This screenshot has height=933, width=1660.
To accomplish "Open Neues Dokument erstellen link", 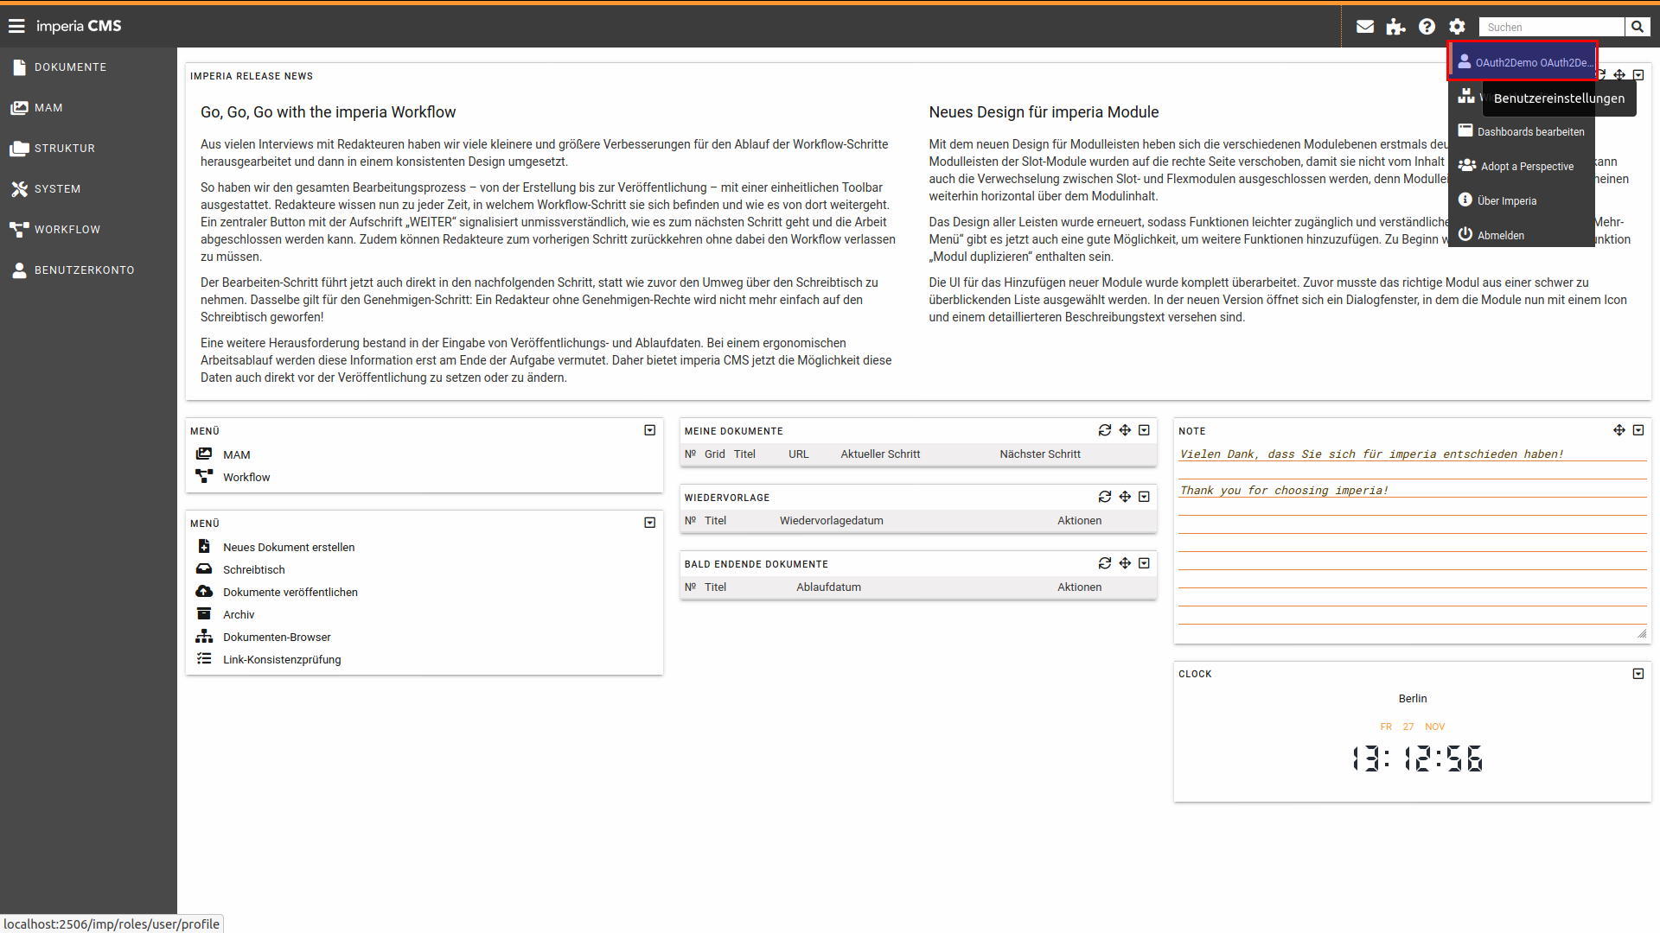I will tap(289, 548).
